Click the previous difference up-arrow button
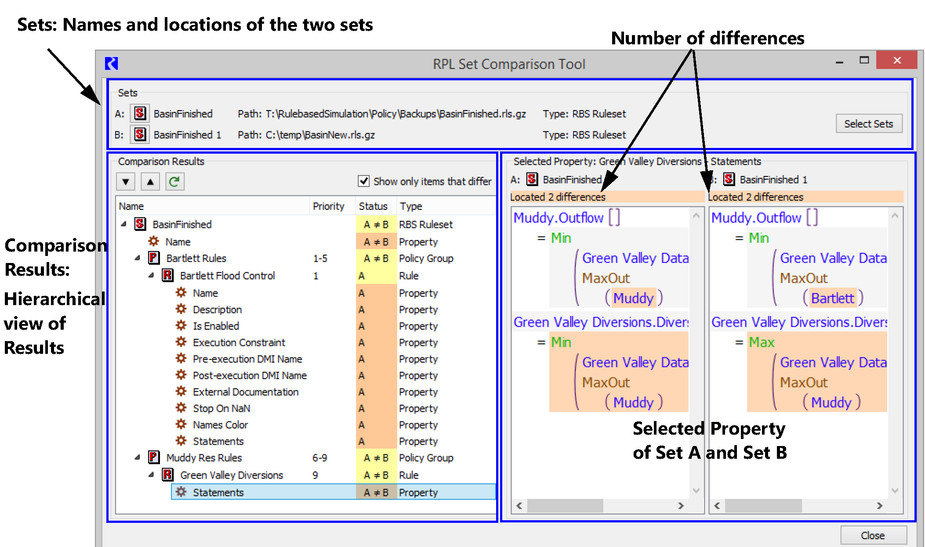Screen dimensions: 925x547 [150, 181]
